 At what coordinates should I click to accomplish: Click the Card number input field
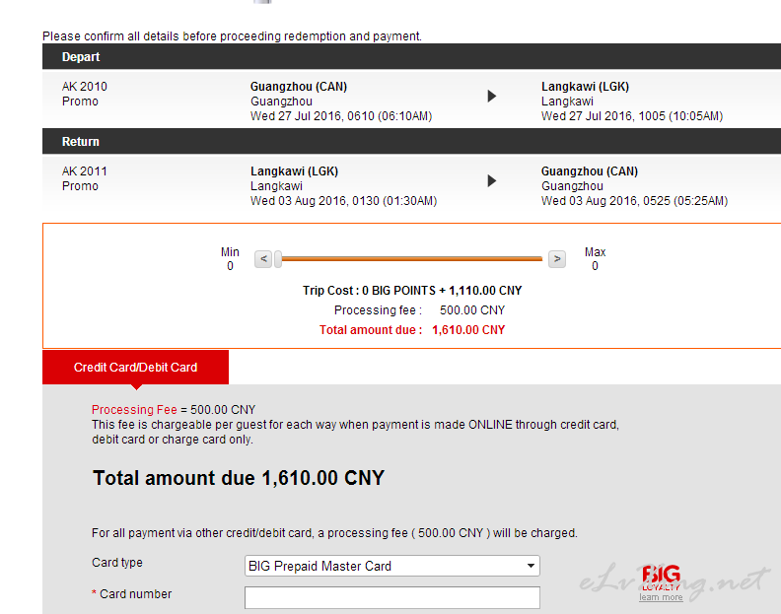click(x=392, y=597)
